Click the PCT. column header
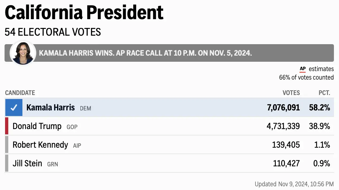 (x=324, y=93)
